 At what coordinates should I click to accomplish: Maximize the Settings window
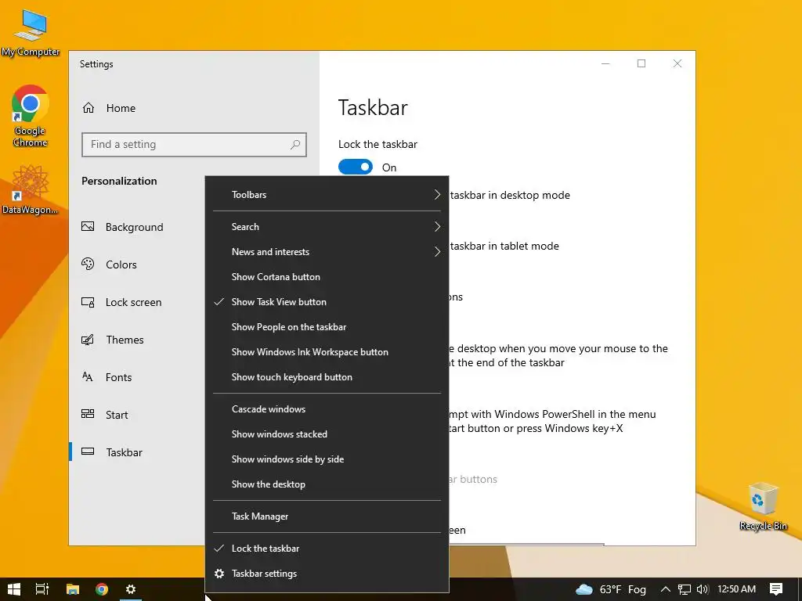coord(641,63)
